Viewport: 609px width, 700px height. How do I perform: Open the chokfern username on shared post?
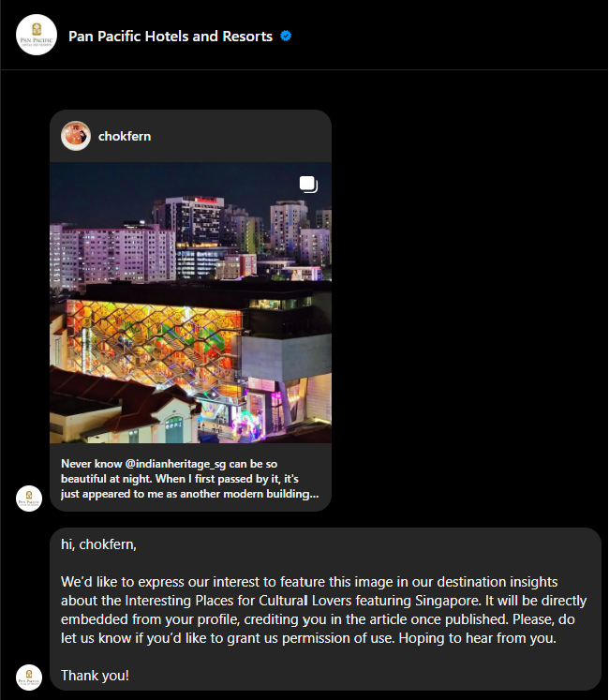point(125,136)
